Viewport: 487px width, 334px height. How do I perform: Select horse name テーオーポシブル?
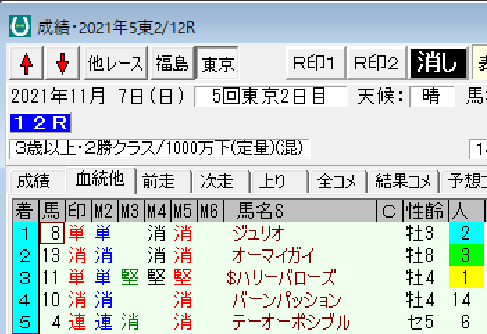click(x=290, y=322)
